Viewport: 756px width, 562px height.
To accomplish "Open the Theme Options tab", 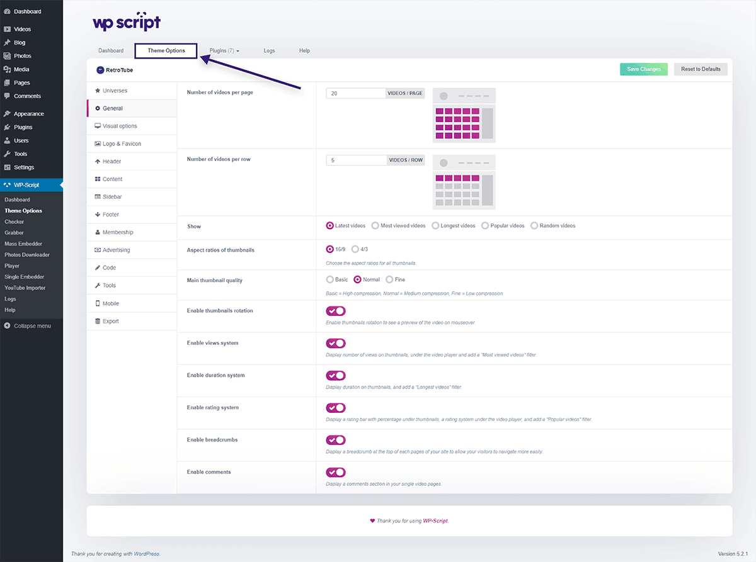I will [166, 50].
